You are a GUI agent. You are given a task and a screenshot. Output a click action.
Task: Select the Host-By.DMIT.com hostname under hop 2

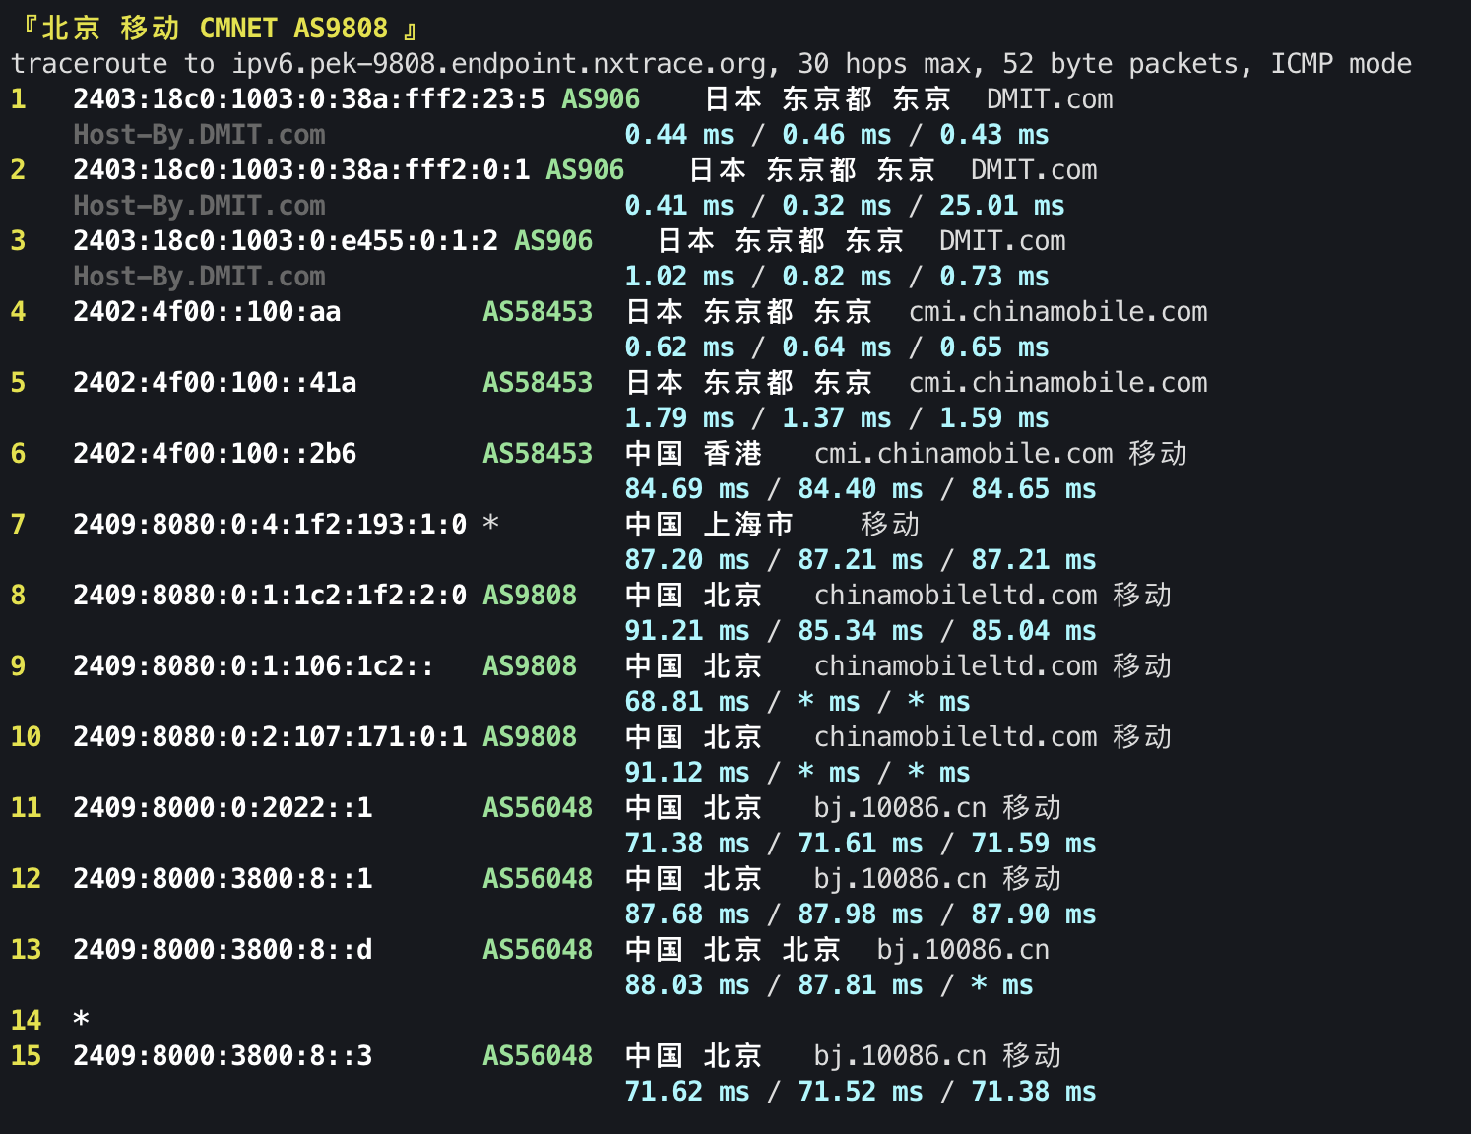(200, 205)
